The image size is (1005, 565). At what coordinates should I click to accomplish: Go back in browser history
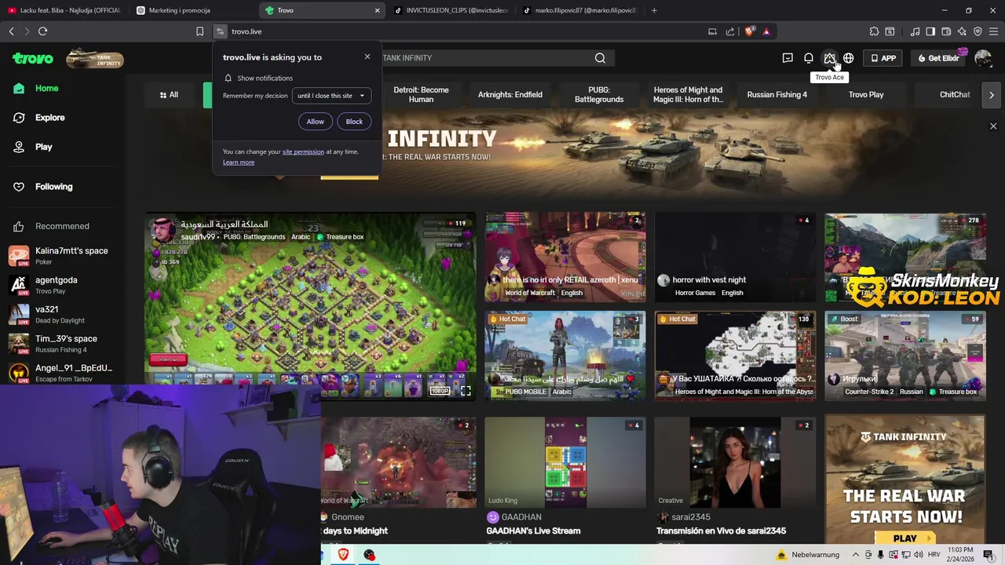pyautogui.click(x=11, y=31)
